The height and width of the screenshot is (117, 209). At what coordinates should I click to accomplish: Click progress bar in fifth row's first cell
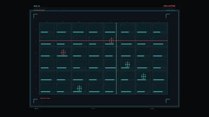47,80
